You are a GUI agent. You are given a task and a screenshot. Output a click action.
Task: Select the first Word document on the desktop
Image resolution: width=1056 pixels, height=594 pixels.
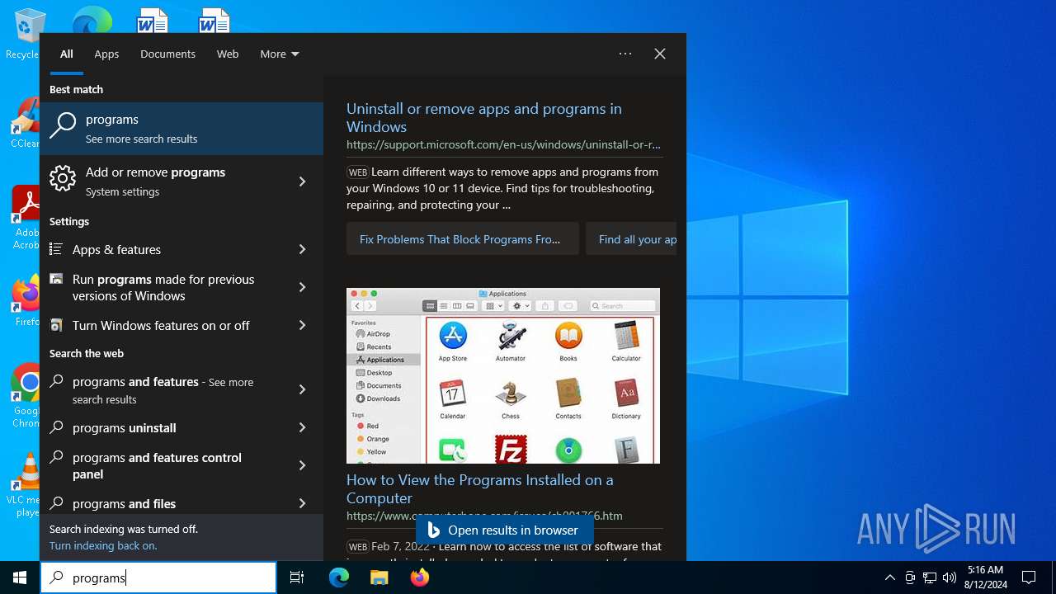pos(153,20)
